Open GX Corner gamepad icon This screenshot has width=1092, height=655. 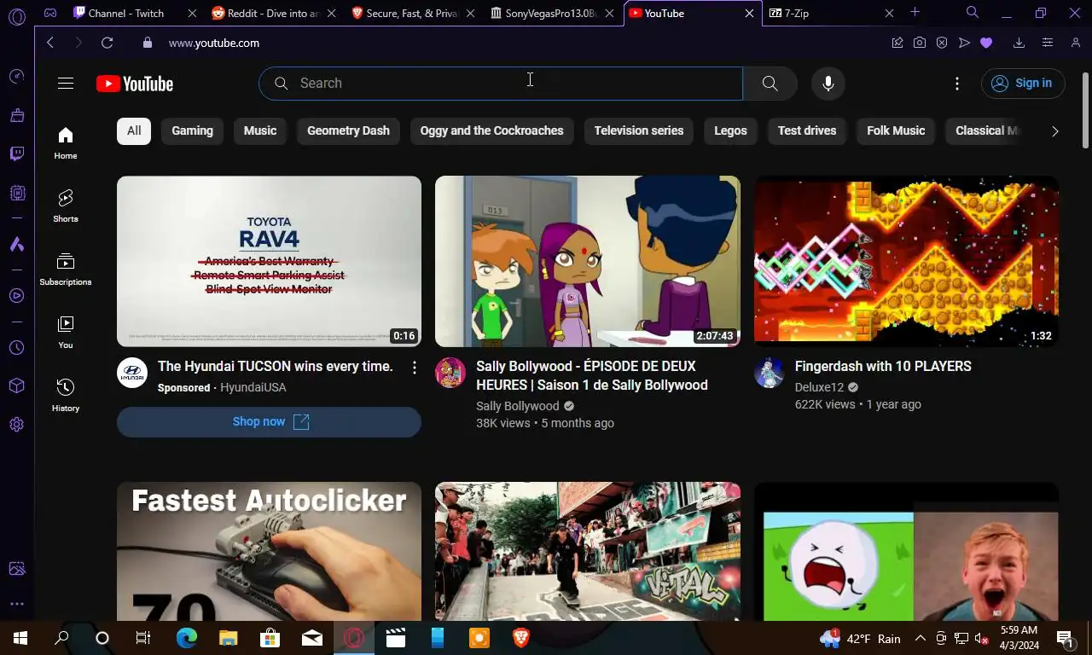click(50, 13)
